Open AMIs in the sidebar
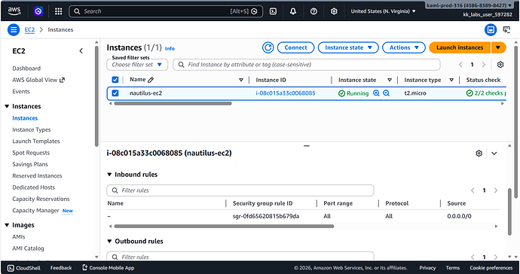520x274 pixels. 19,237
